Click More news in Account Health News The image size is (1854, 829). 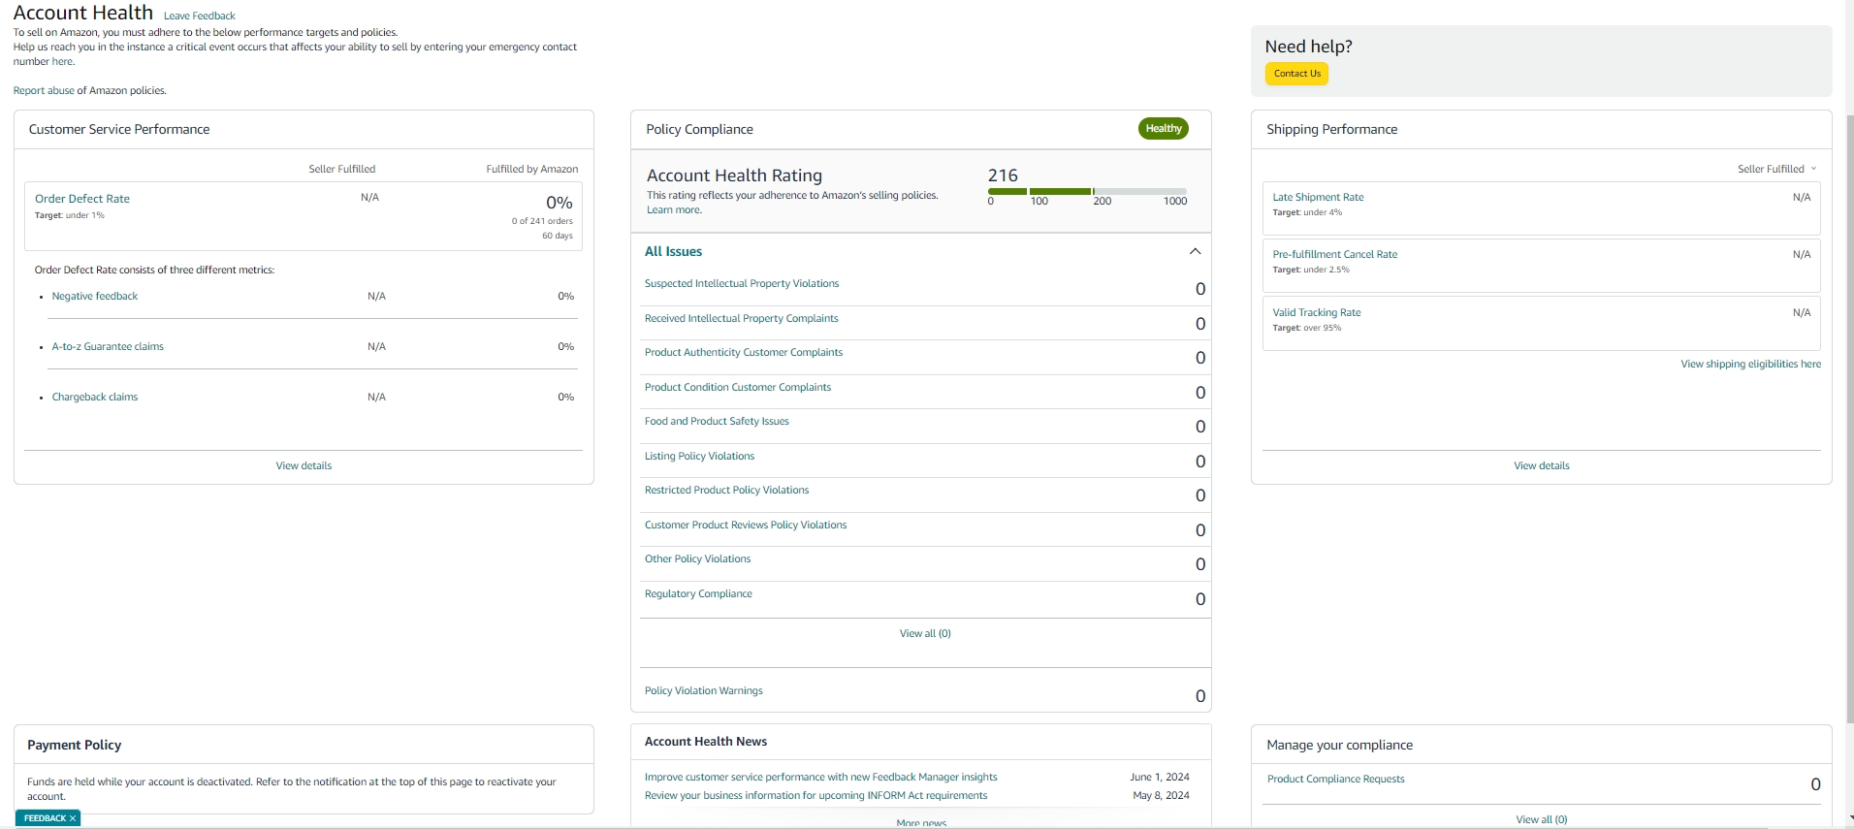(921, 823)
